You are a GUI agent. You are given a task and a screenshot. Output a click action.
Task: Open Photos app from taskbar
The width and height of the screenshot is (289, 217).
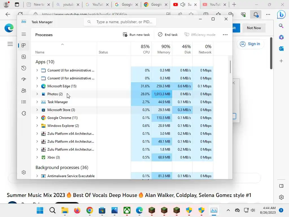pyautogui.click(x=115, y=210)
